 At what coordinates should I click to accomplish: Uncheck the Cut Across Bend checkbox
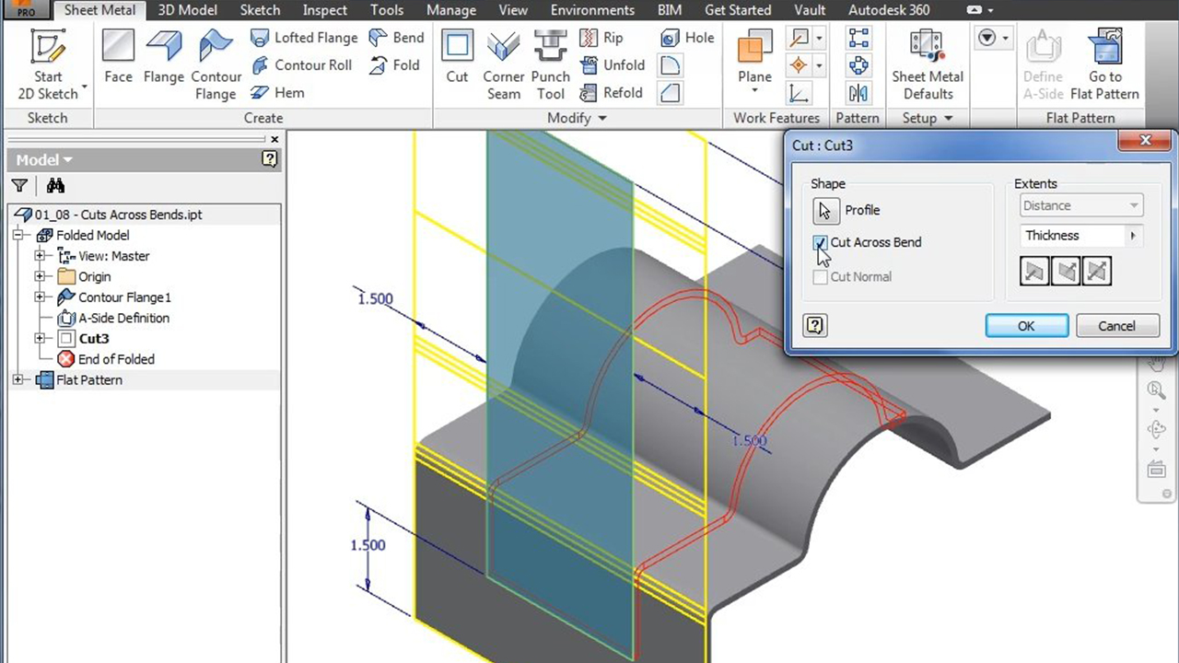pos(820,243)
